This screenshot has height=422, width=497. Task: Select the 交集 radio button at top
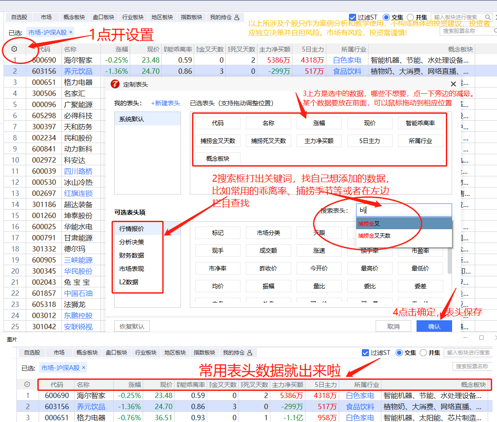click(x=386, y=17)
